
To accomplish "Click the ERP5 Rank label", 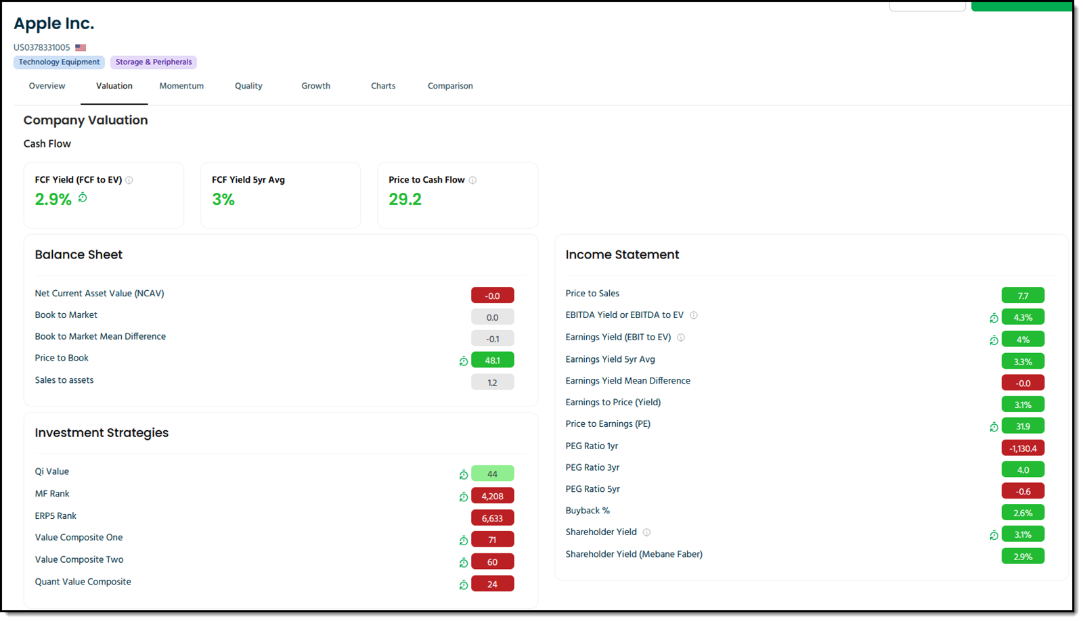I will [x=56, y=516].
